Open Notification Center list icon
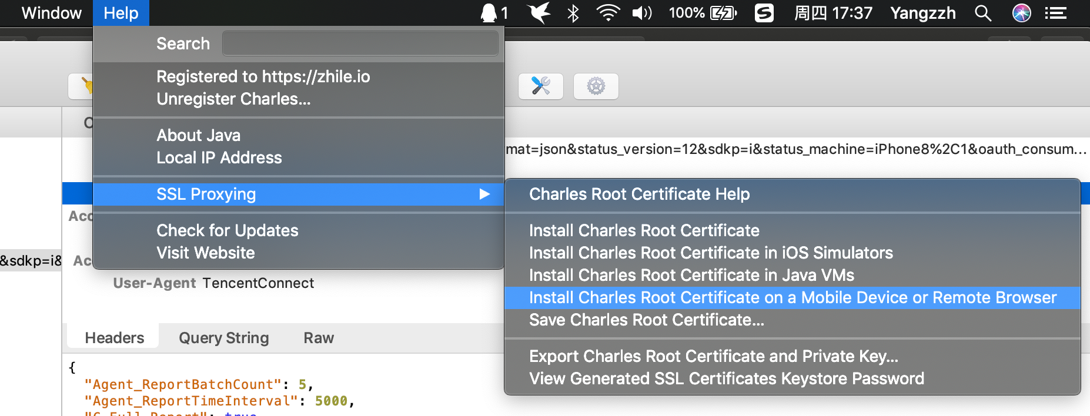Screen dimensions: 1090x416 tap(1056, 13)
